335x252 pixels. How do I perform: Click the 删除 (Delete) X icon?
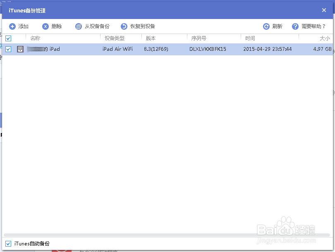[45, 26]
